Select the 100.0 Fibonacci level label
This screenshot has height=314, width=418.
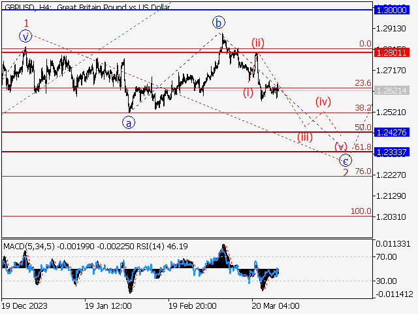tap(361, 211)
